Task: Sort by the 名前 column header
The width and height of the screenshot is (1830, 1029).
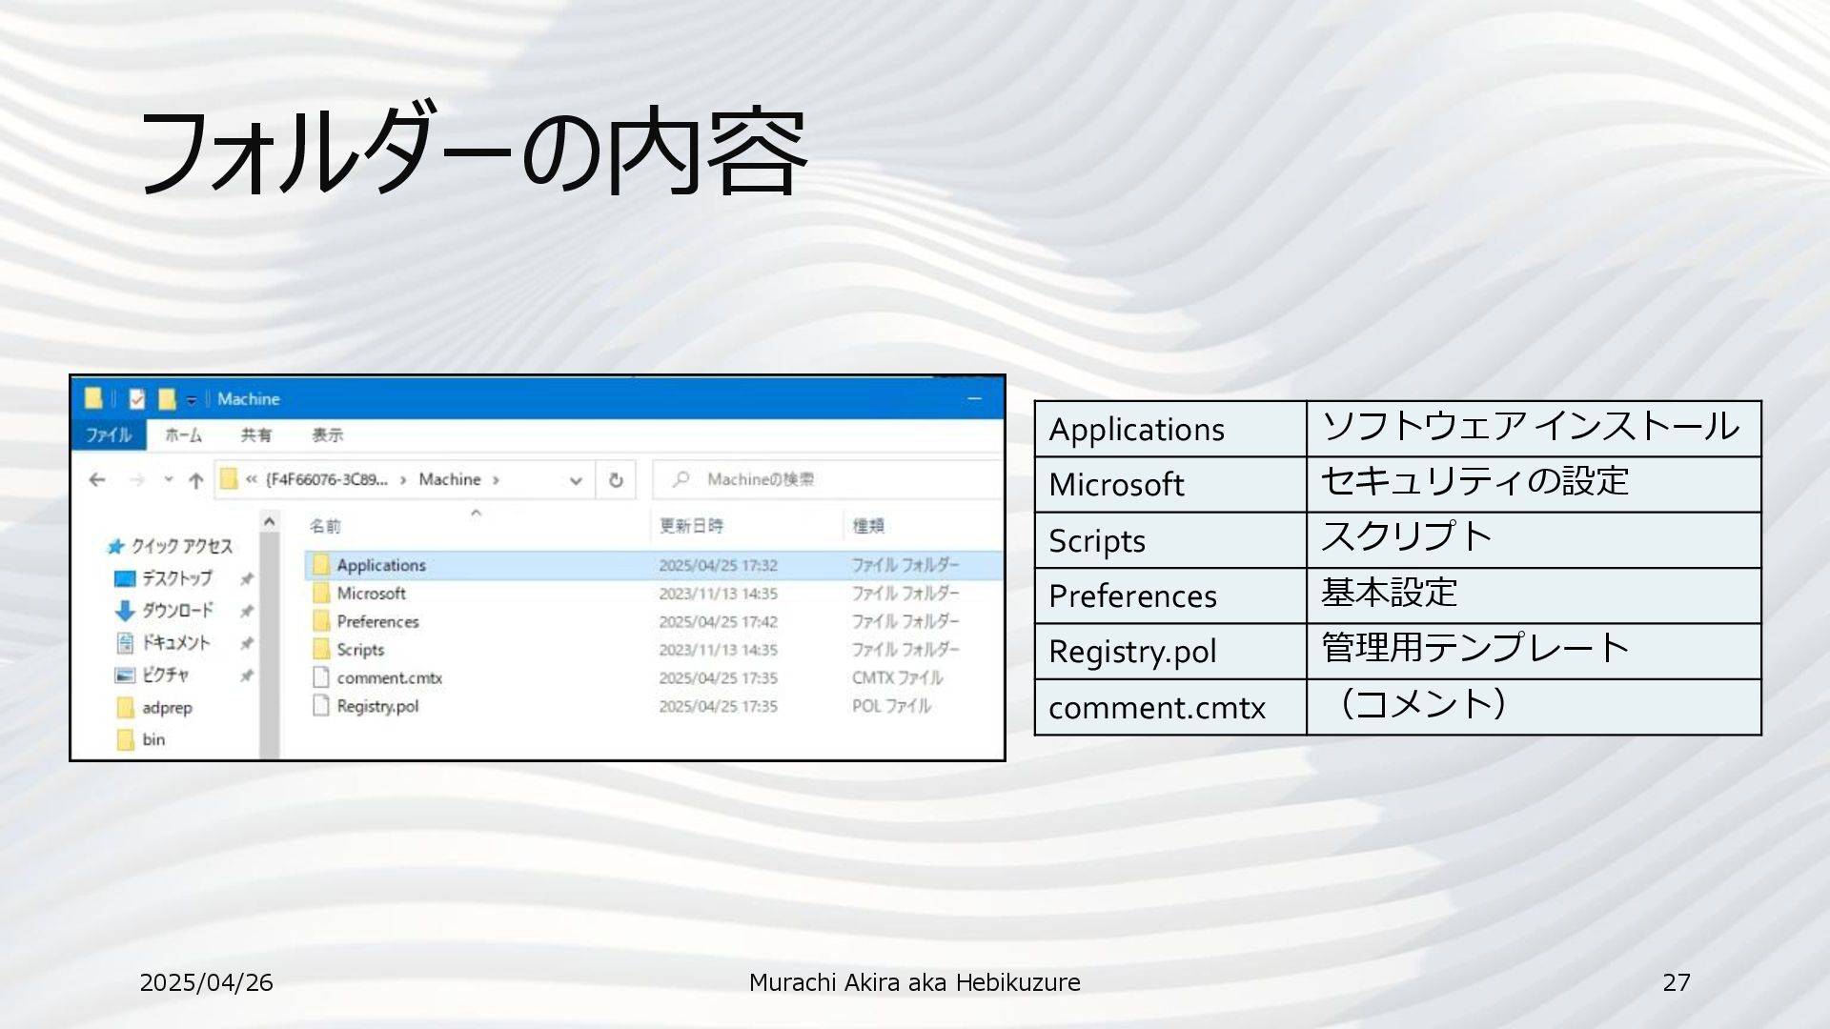Action: click(x=325, y=526)
